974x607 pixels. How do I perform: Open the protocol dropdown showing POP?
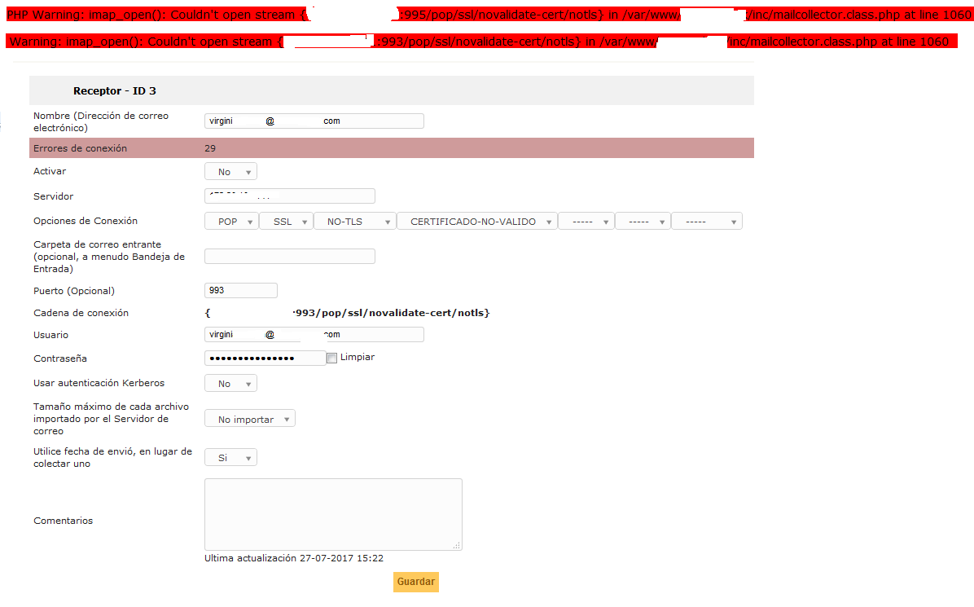[230, 220]
